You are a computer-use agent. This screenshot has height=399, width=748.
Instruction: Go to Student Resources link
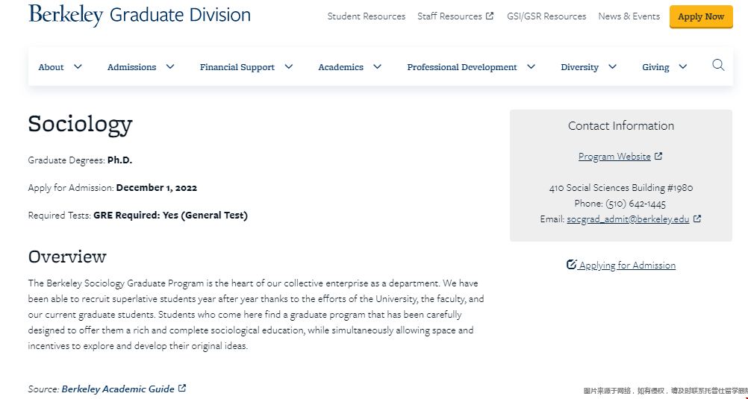coord(367,16)
